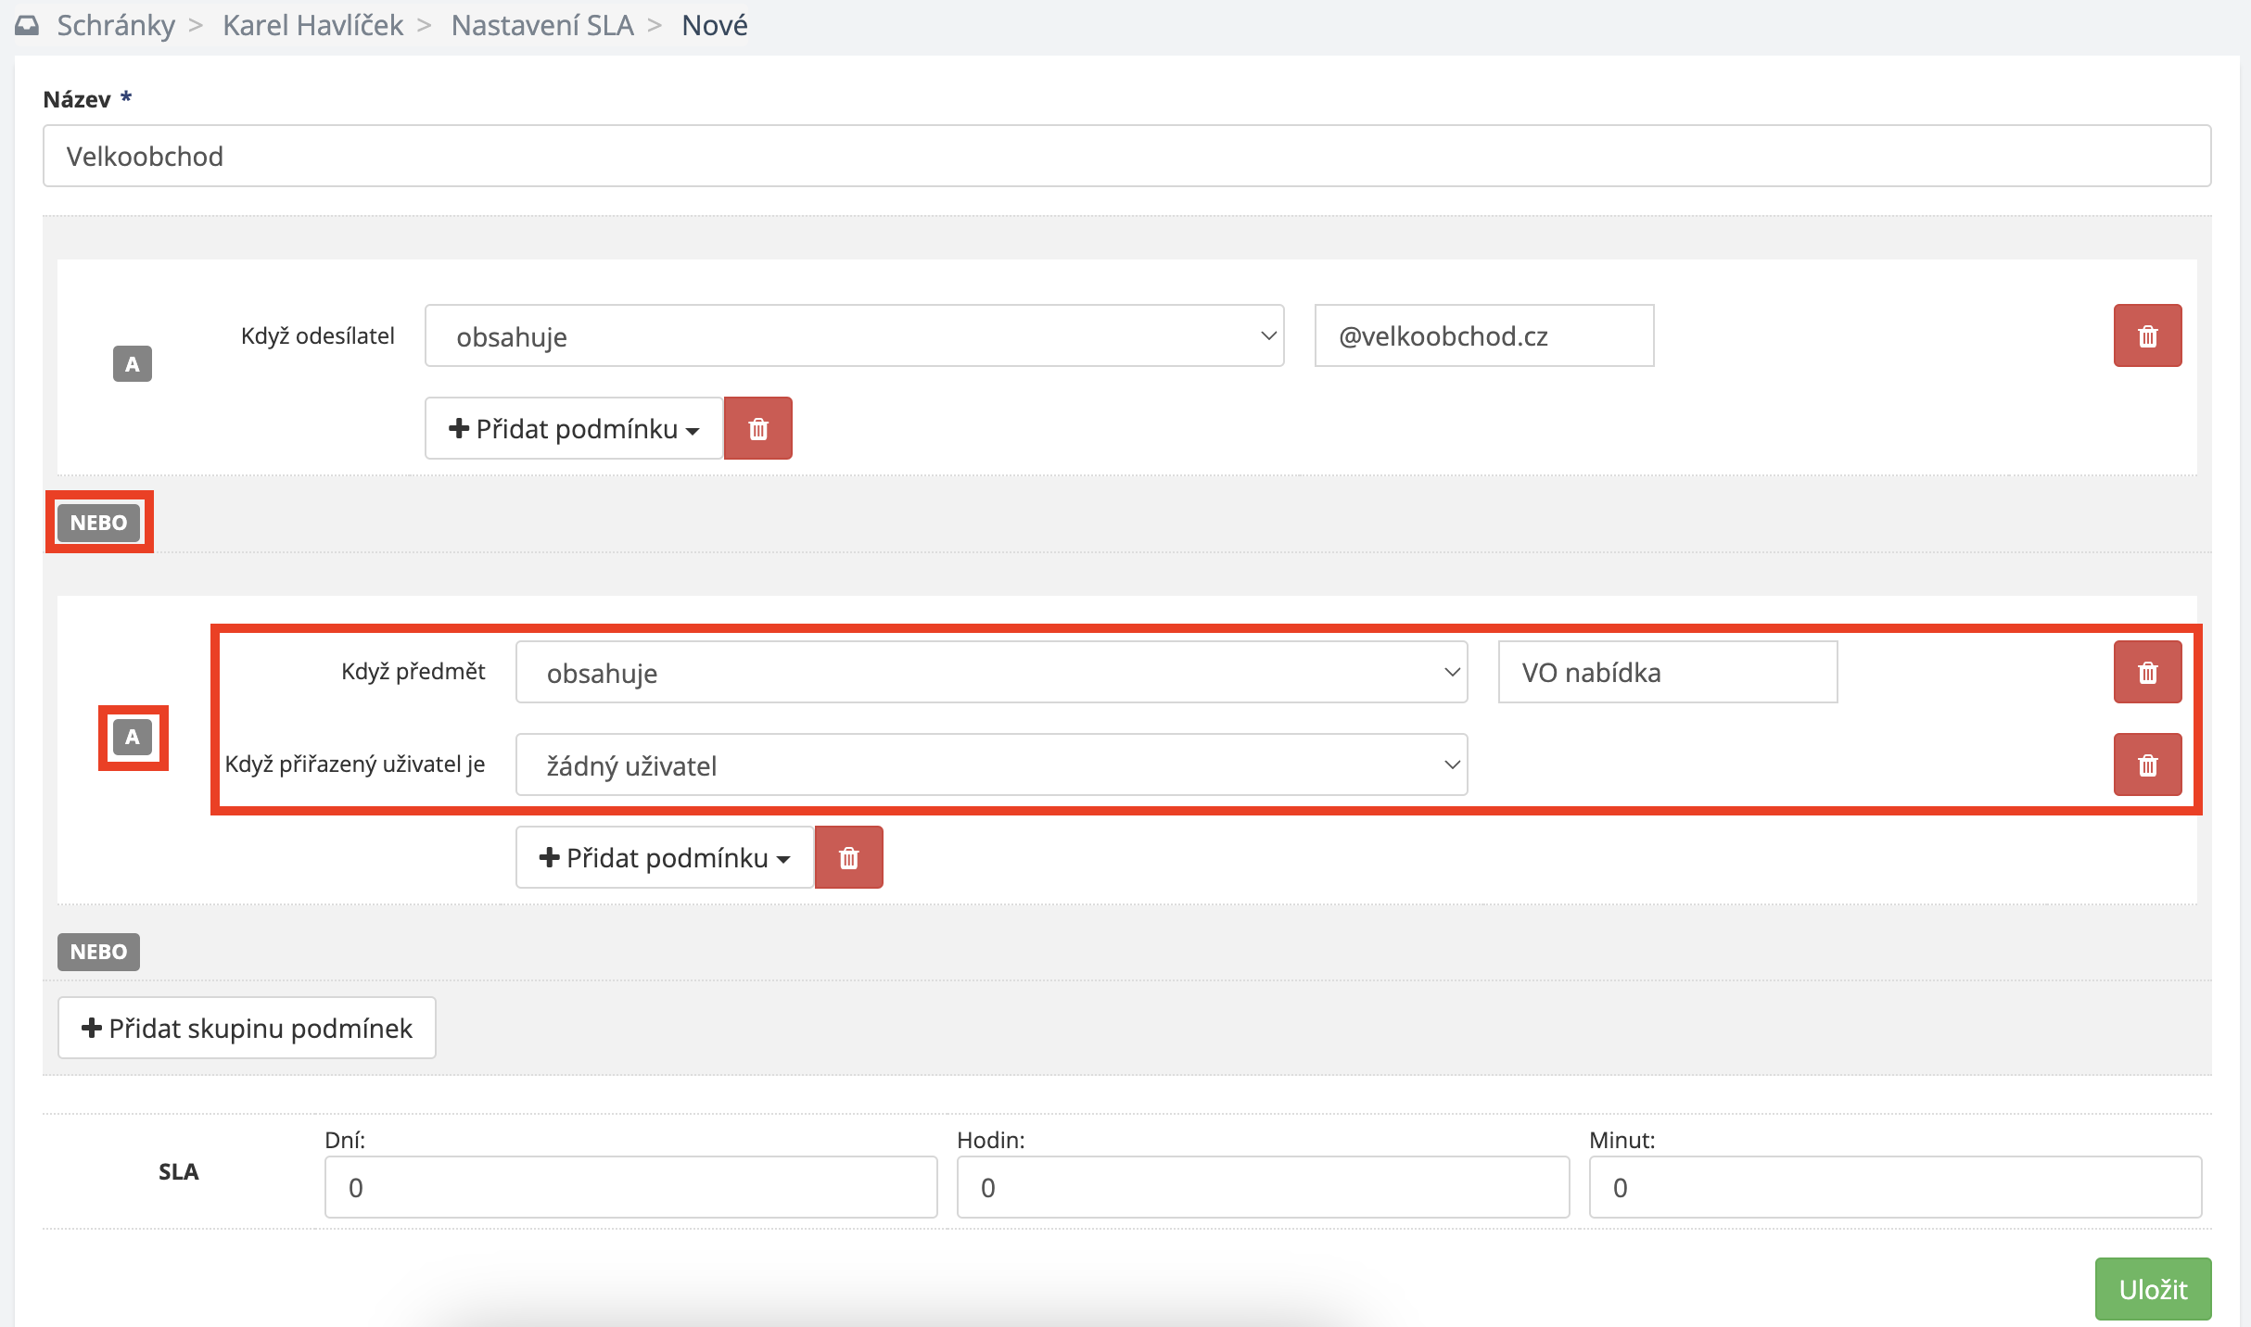Open 'obsahuje' dropdown for Když předmět
Image resolution: width=2251 pixels, height=1327 pixels.
pyautogui.click(x=991, y=672)
